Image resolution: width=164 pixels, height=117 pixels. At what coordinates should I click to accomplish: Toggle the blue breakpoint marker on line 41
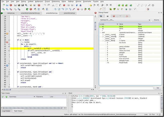point(7,65)
